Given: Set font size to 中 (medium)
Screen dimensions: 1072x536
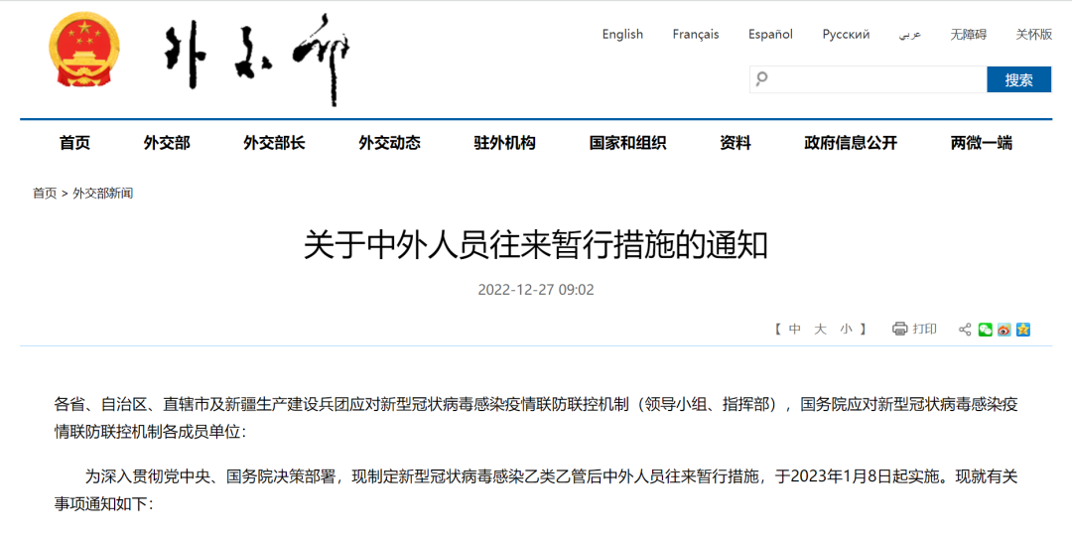Looking at the screenshot, I should [x=795, y=330].
